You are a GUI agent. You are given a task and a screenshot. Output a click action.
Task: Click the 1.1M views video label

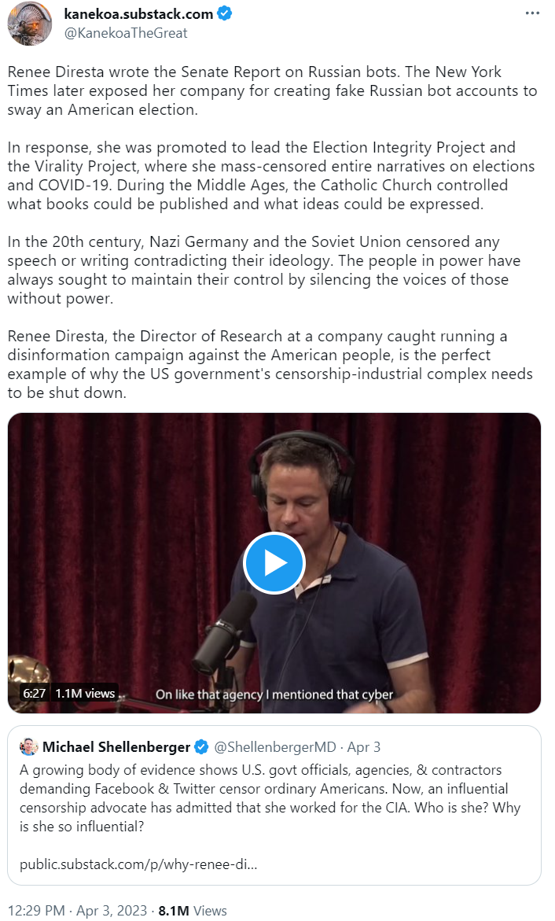click(x=85, y=693)
